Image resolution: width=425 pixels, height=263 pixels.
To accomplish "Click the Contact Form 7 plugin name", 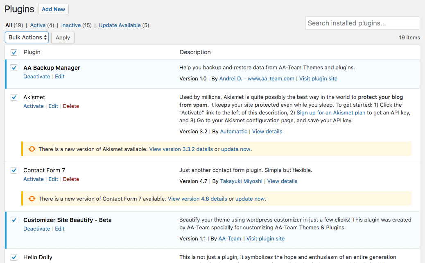I will [44, 170].
